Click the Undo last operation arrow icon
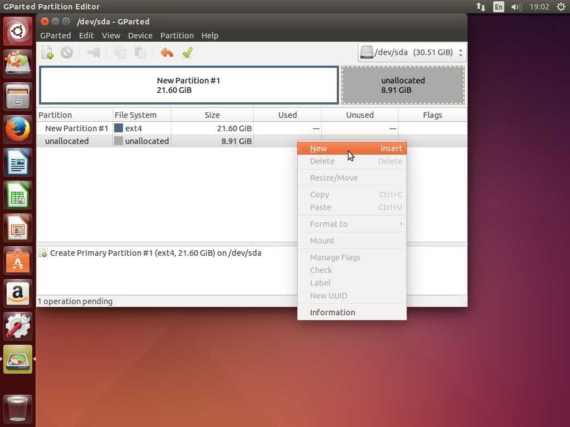Viewport: 570px width, 427px height. coord(166,53)
